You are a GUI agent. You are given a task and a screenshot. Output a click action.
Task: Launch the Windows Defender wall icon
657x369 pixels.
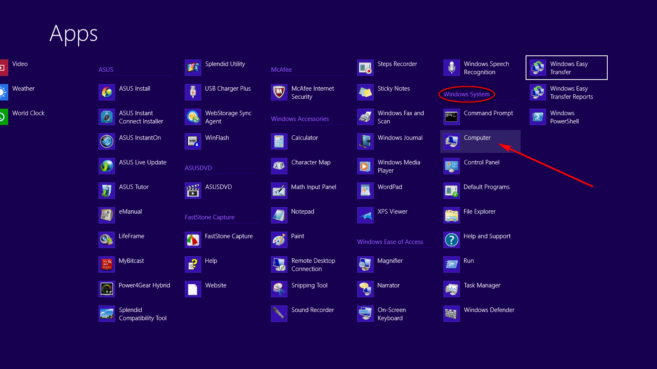coord(452,314)
